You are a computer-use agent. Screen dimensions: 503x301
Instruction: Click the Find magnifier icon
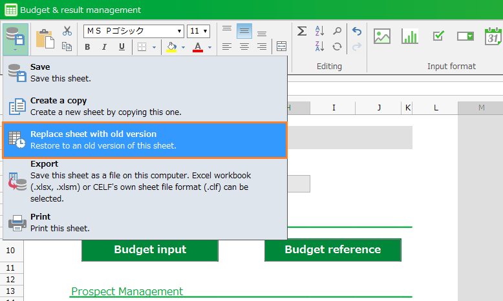point(337,31)
